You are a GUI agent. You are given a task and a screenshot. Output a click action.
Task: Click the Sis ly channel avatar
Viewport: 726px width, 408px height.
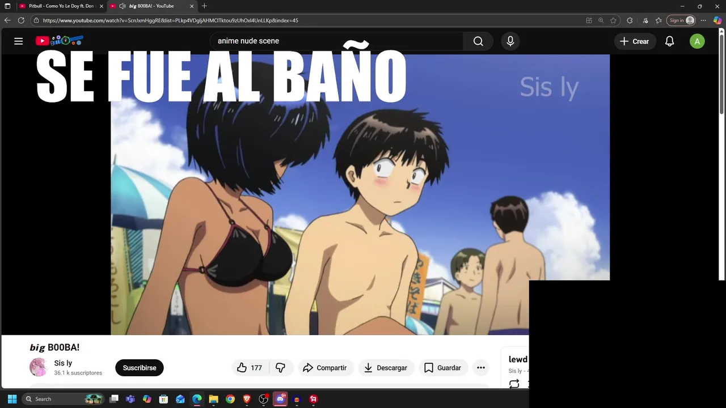pyautogui.click(x=39, y=367)
